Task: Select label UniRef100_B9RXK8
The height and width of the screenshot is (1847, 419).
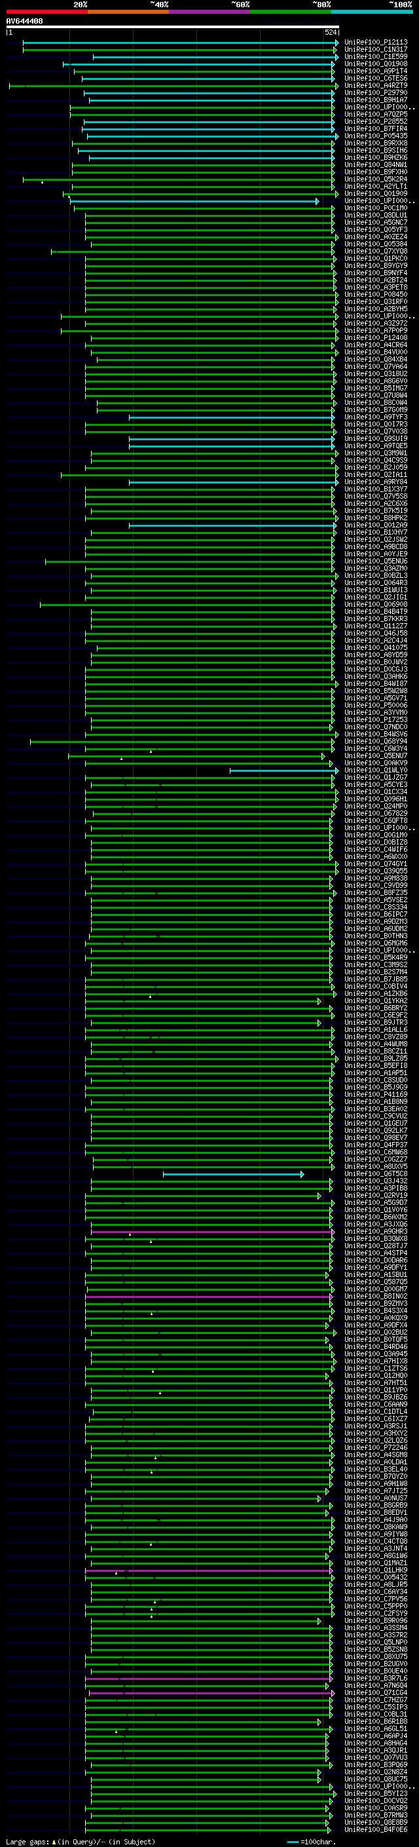Action: [x=376, y=143]
